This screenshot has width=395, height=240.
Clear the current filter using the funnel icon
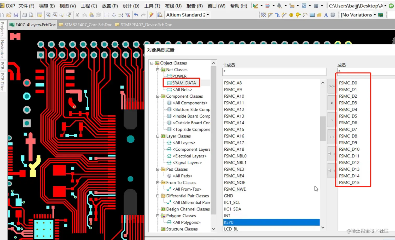click(x=128, y=15)
